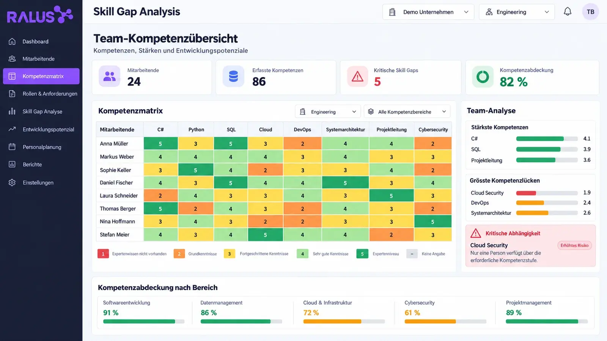The width and height of the screenshot is (607, 341).
Task: Click the Cybersecurity 61 % coverage bar
Action: click(x=445, y=321)
